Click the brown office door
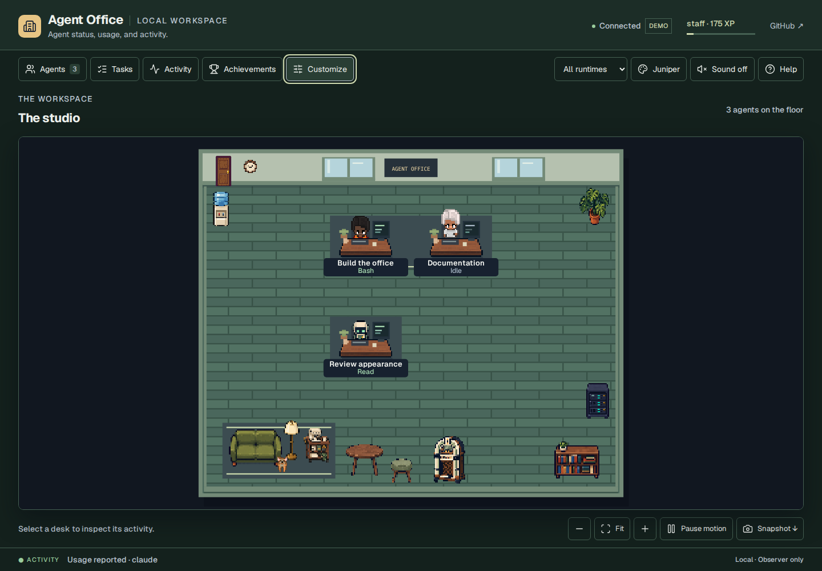Screen dimensions: 822x571 (223, 171)
